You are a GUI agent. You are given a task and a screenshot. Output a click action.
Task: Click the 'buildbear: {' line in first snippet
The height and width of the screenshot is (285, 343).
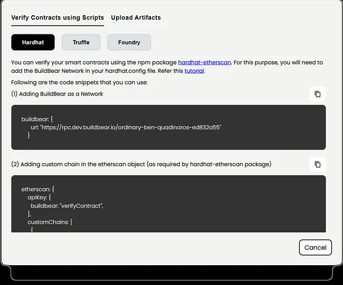[x=37, y=119]
